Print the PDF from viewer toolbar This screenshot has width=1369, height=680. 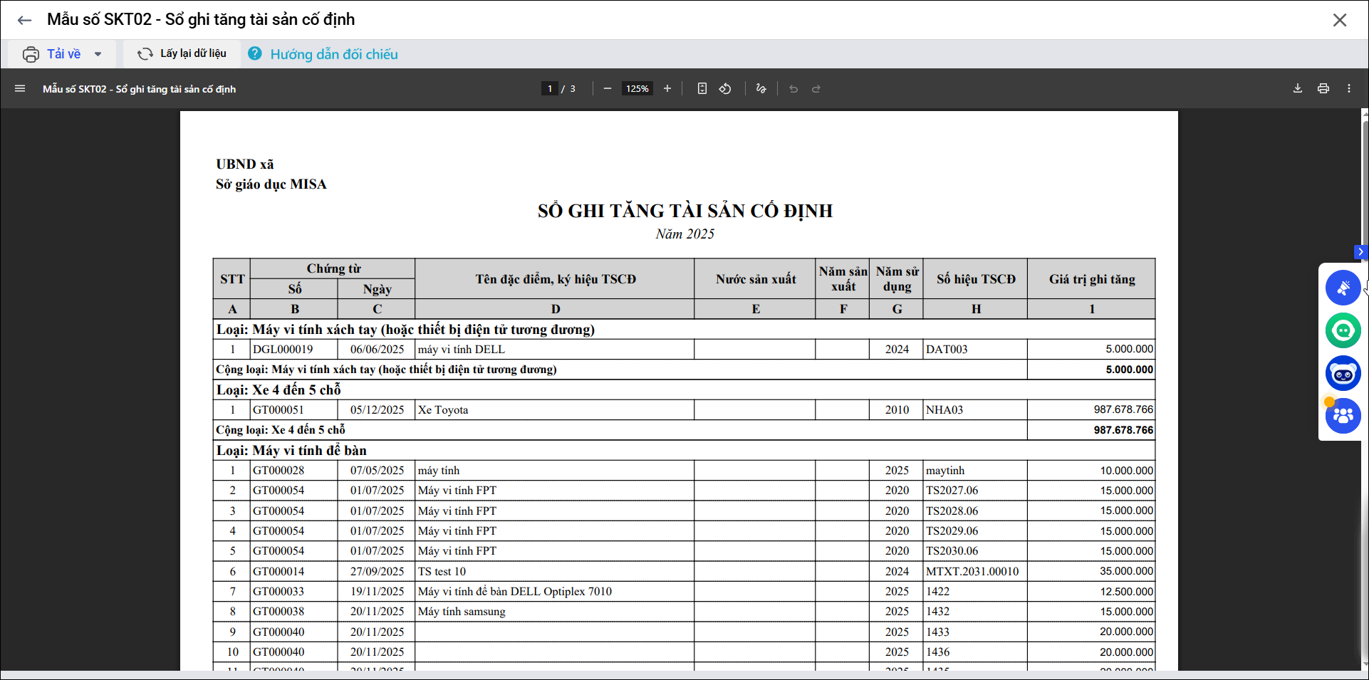click(x=1323, y=89)
